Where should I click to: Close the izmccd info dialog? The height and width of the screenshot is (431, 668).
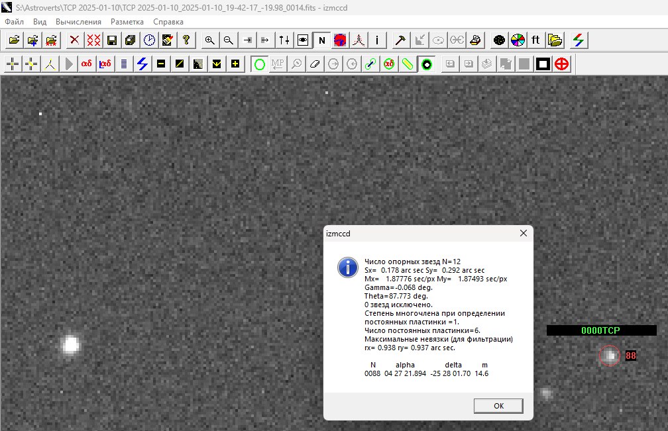coord(524,233)
